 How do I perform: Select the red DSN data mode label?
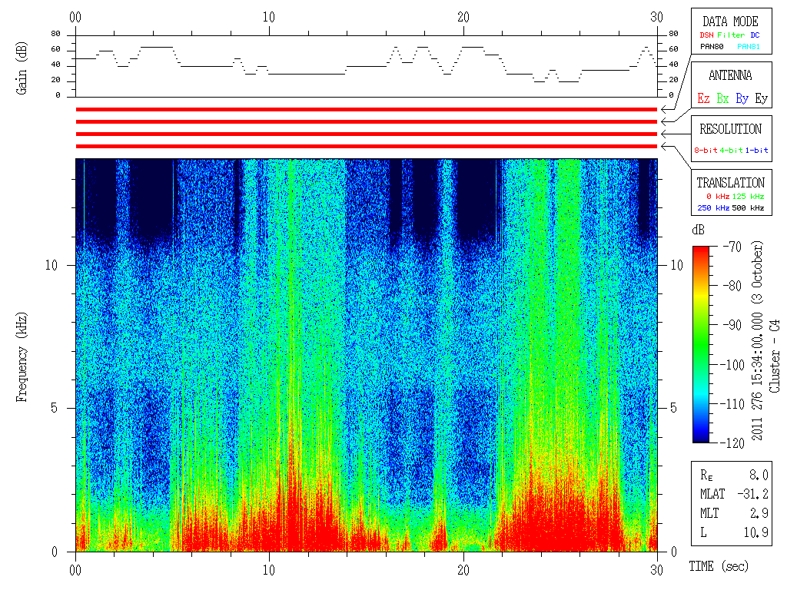point(706,35)
